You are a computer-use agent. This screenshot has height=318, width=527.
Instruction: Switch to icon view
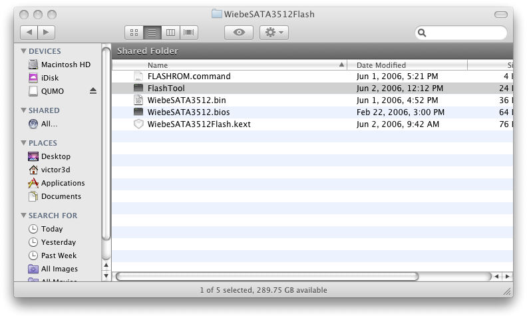(134, 33)
